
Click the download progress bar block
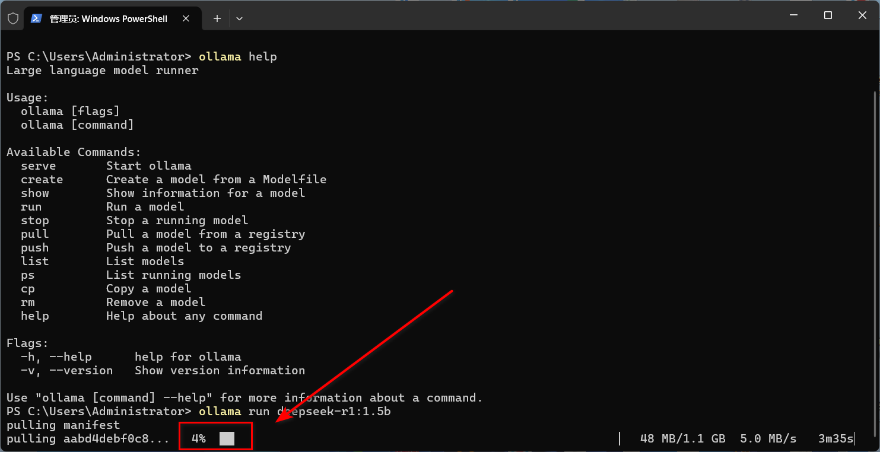(x=227, y=439)
